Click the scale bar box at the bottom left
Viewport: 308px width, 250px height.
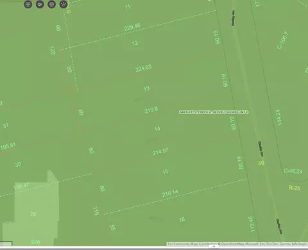[6, 244]
